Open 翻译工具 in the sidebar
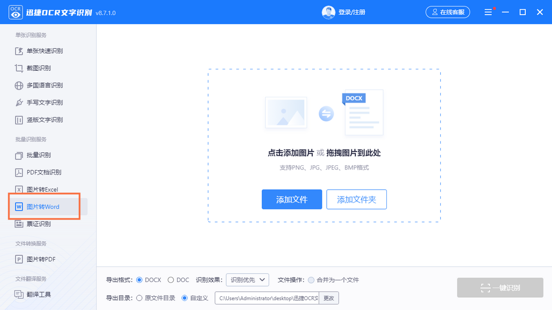 (x=39, y=294)
